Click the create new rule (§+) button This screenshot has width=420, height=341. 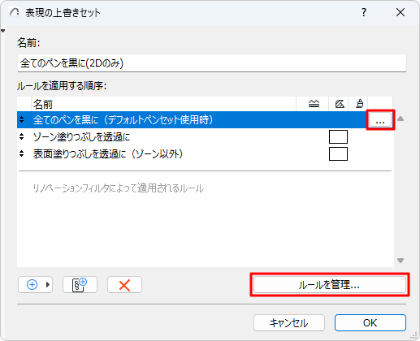pyautogui.click(x=80, y=284)
